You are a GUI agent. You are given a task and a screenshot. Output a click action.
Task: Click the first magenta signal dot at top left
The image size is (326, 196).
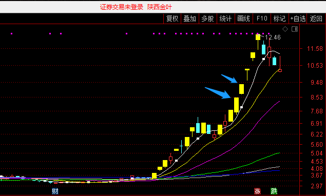coord(12,33)
